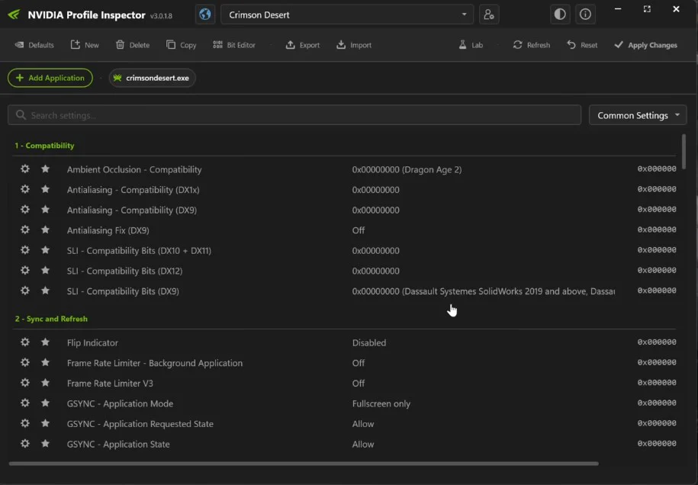
Task: Toggle the dark/light theme icon
Action: (x=560, y=14)
